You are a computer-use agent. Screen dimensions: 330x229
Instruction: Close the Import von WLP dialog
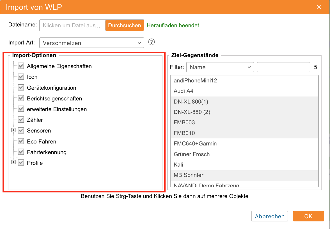pos(319,7)
